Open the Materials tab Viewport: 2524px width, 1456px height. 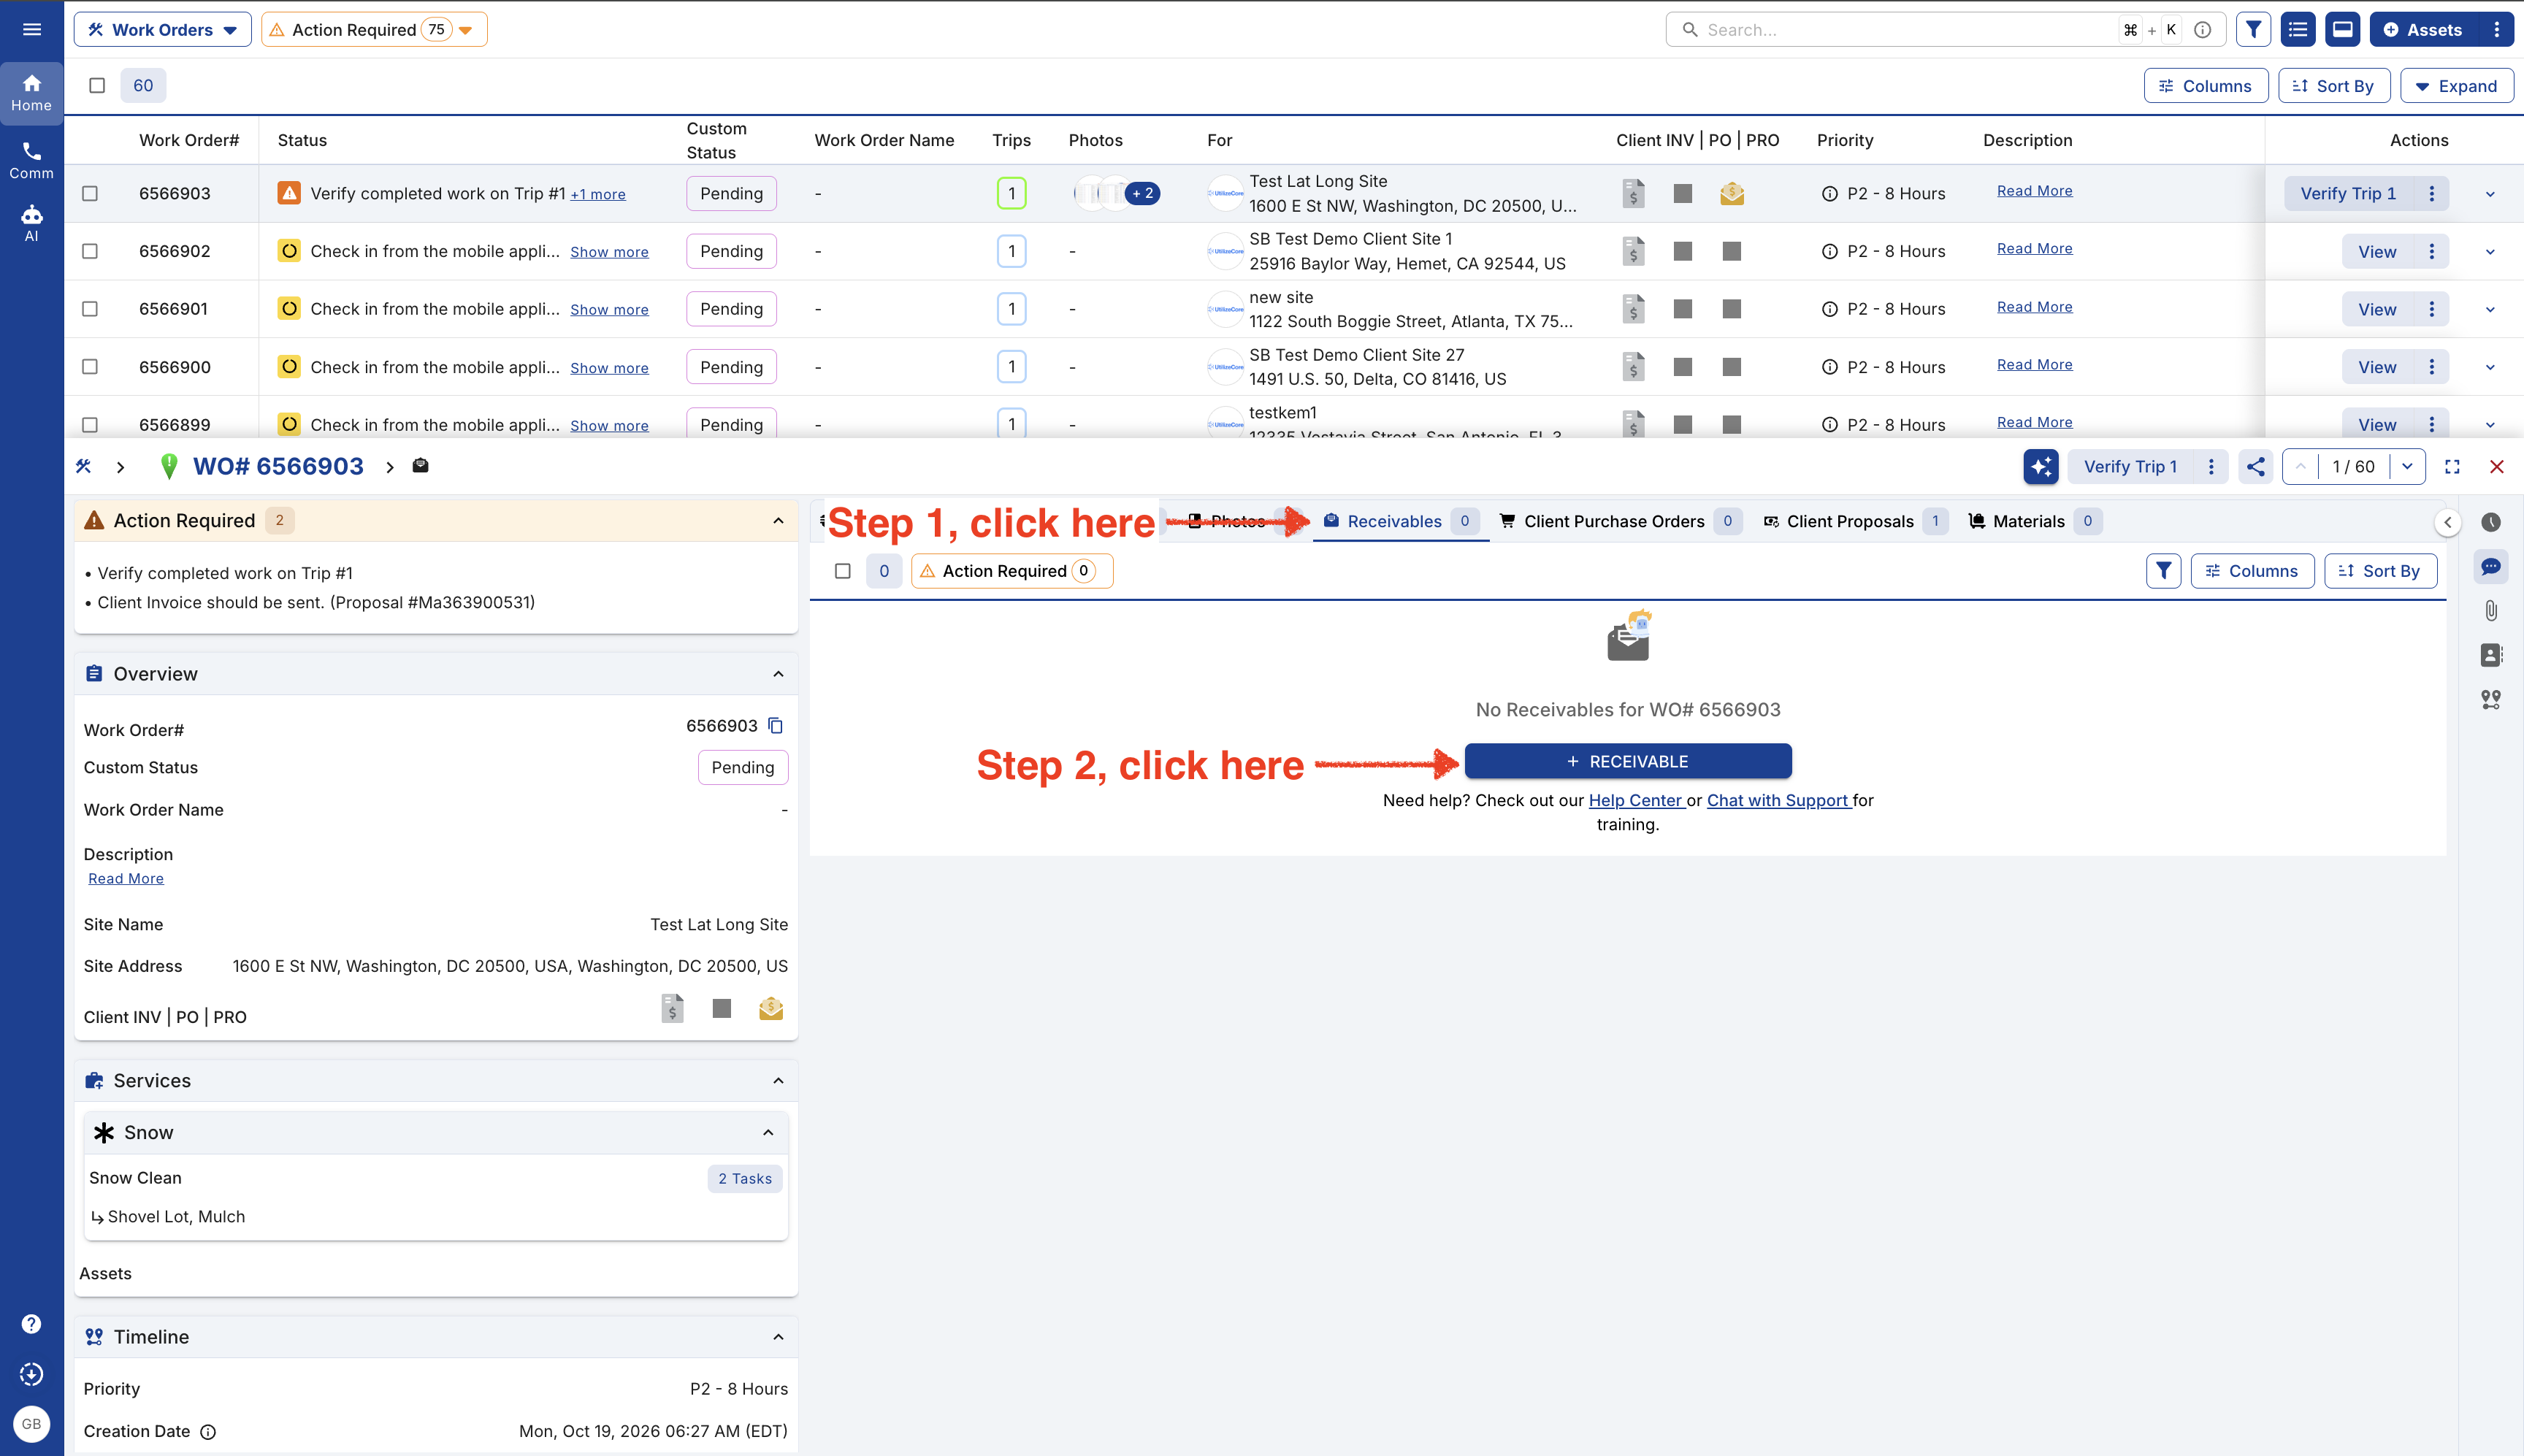2035,521
